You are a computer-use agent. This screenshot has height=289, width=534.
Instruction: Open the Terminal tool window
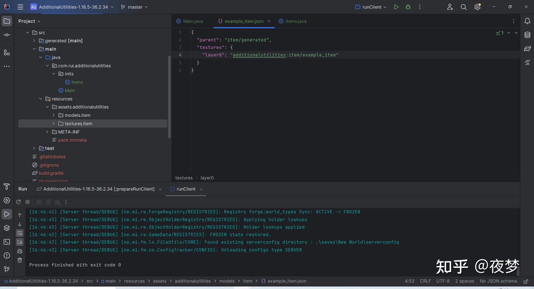point(7,242)
